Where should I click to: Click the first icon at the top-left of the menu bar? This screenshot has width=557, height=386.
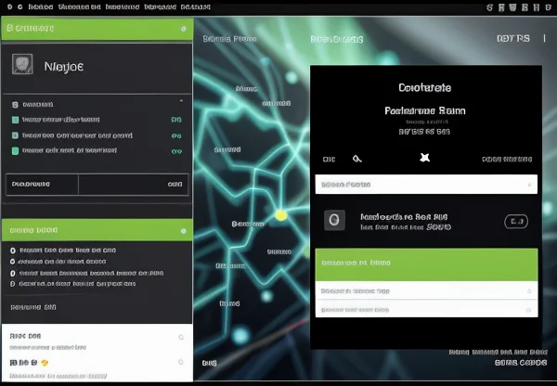click(x=9, y=7)
